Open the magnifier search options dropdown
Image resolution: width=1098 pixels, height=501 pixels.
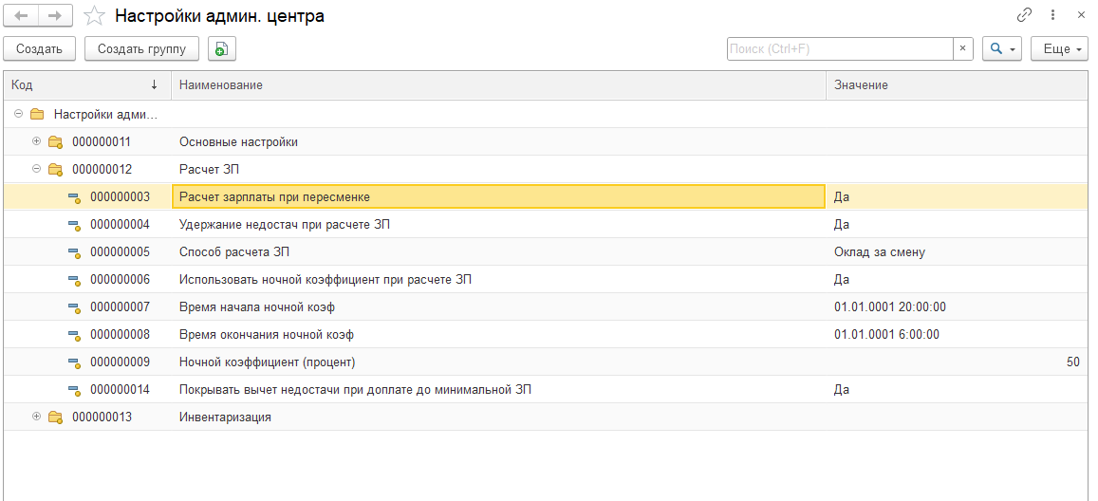1000,49
